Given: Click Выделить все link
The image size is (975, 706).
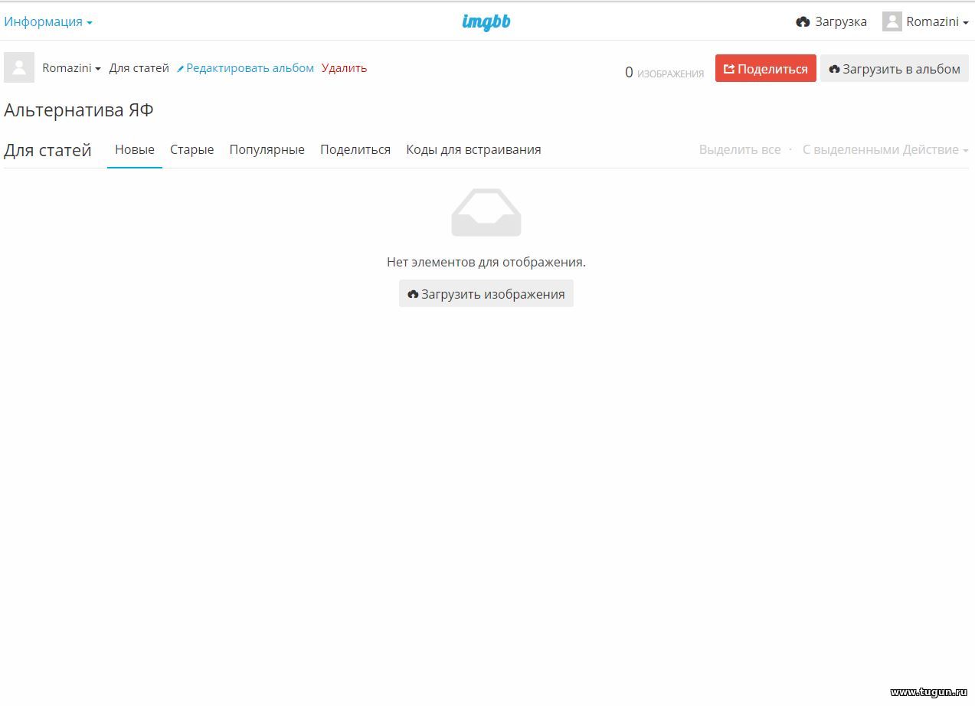Looking at the screenshot, I should click(x=740, y=149).
